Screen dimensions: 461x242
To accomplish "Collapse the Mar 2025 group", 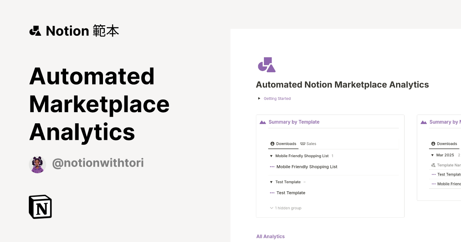I will pyautogui.click(x=432, y=155).
